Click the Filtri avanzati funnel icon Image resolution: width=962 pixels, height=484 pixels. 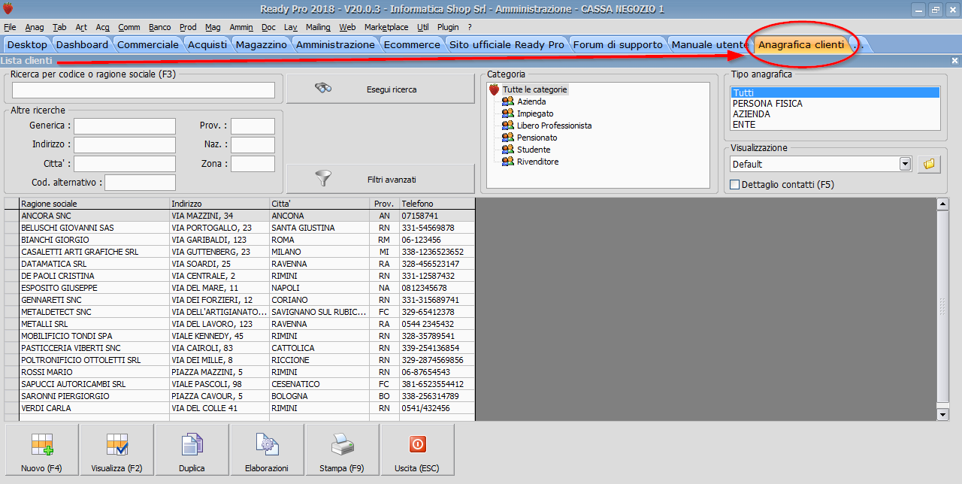point(324,178)
